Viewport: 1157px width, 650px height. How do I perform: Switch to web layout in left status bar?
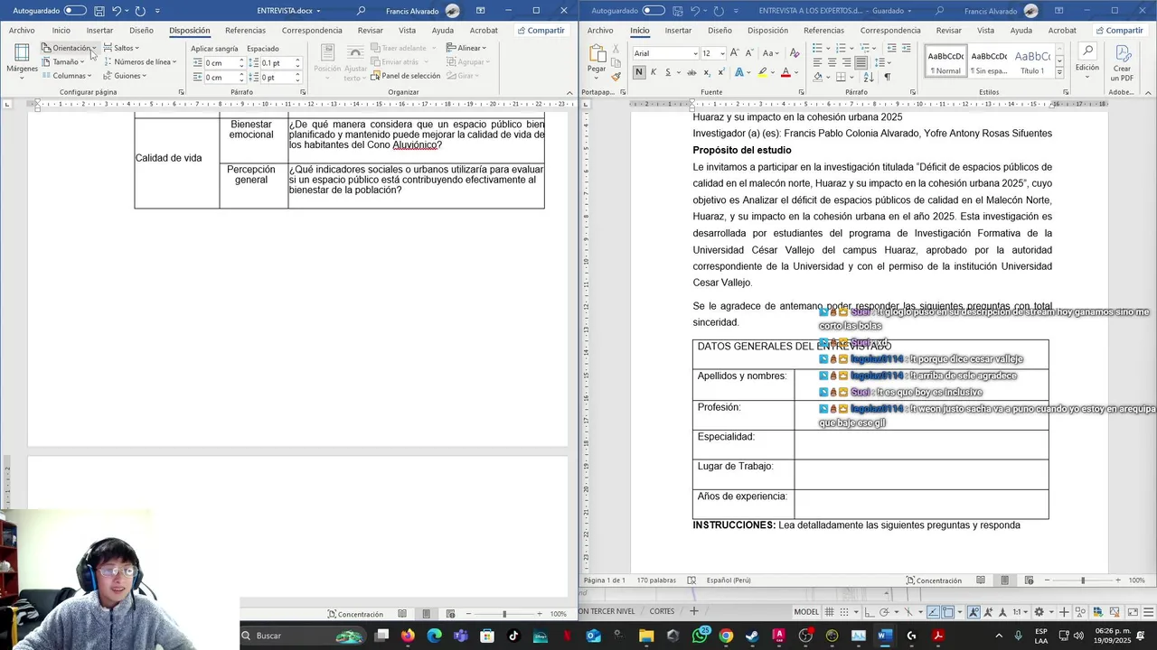[449, 614]
